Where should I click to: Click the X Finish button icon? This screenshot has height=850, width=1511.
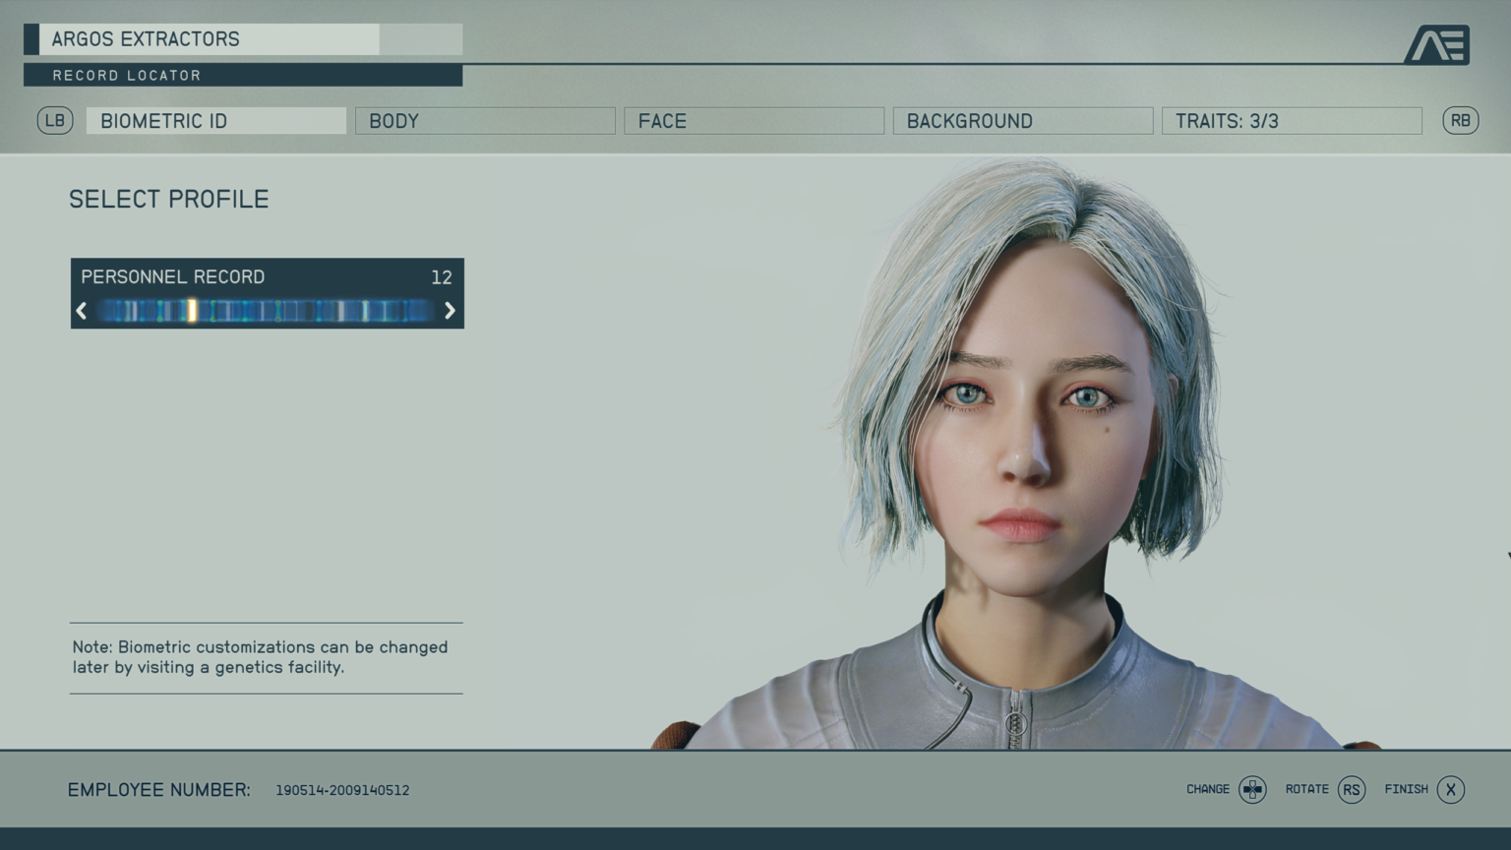1450,789
